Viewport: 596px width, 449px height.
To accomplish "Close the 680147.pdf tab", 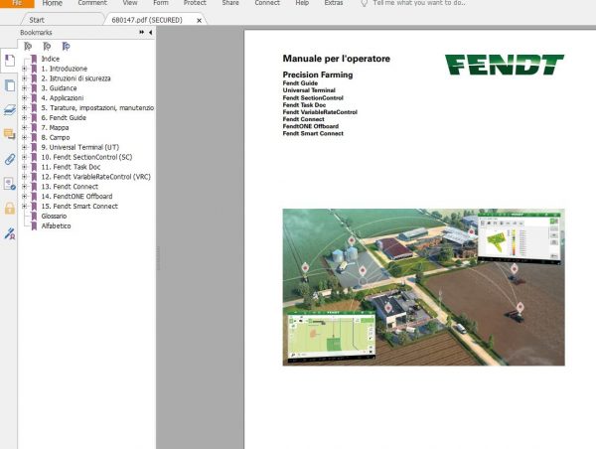I will point(199,21).
